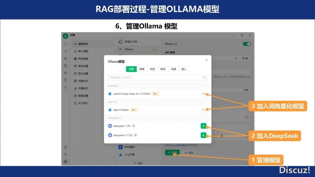Screen dimensions: 315x177
Task: Click the gear settings icon in sidebar
Action: click(66, 162)
